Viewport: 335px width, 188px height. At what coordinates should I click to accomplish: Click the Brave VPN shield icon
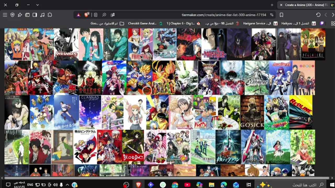coord(12,15)
